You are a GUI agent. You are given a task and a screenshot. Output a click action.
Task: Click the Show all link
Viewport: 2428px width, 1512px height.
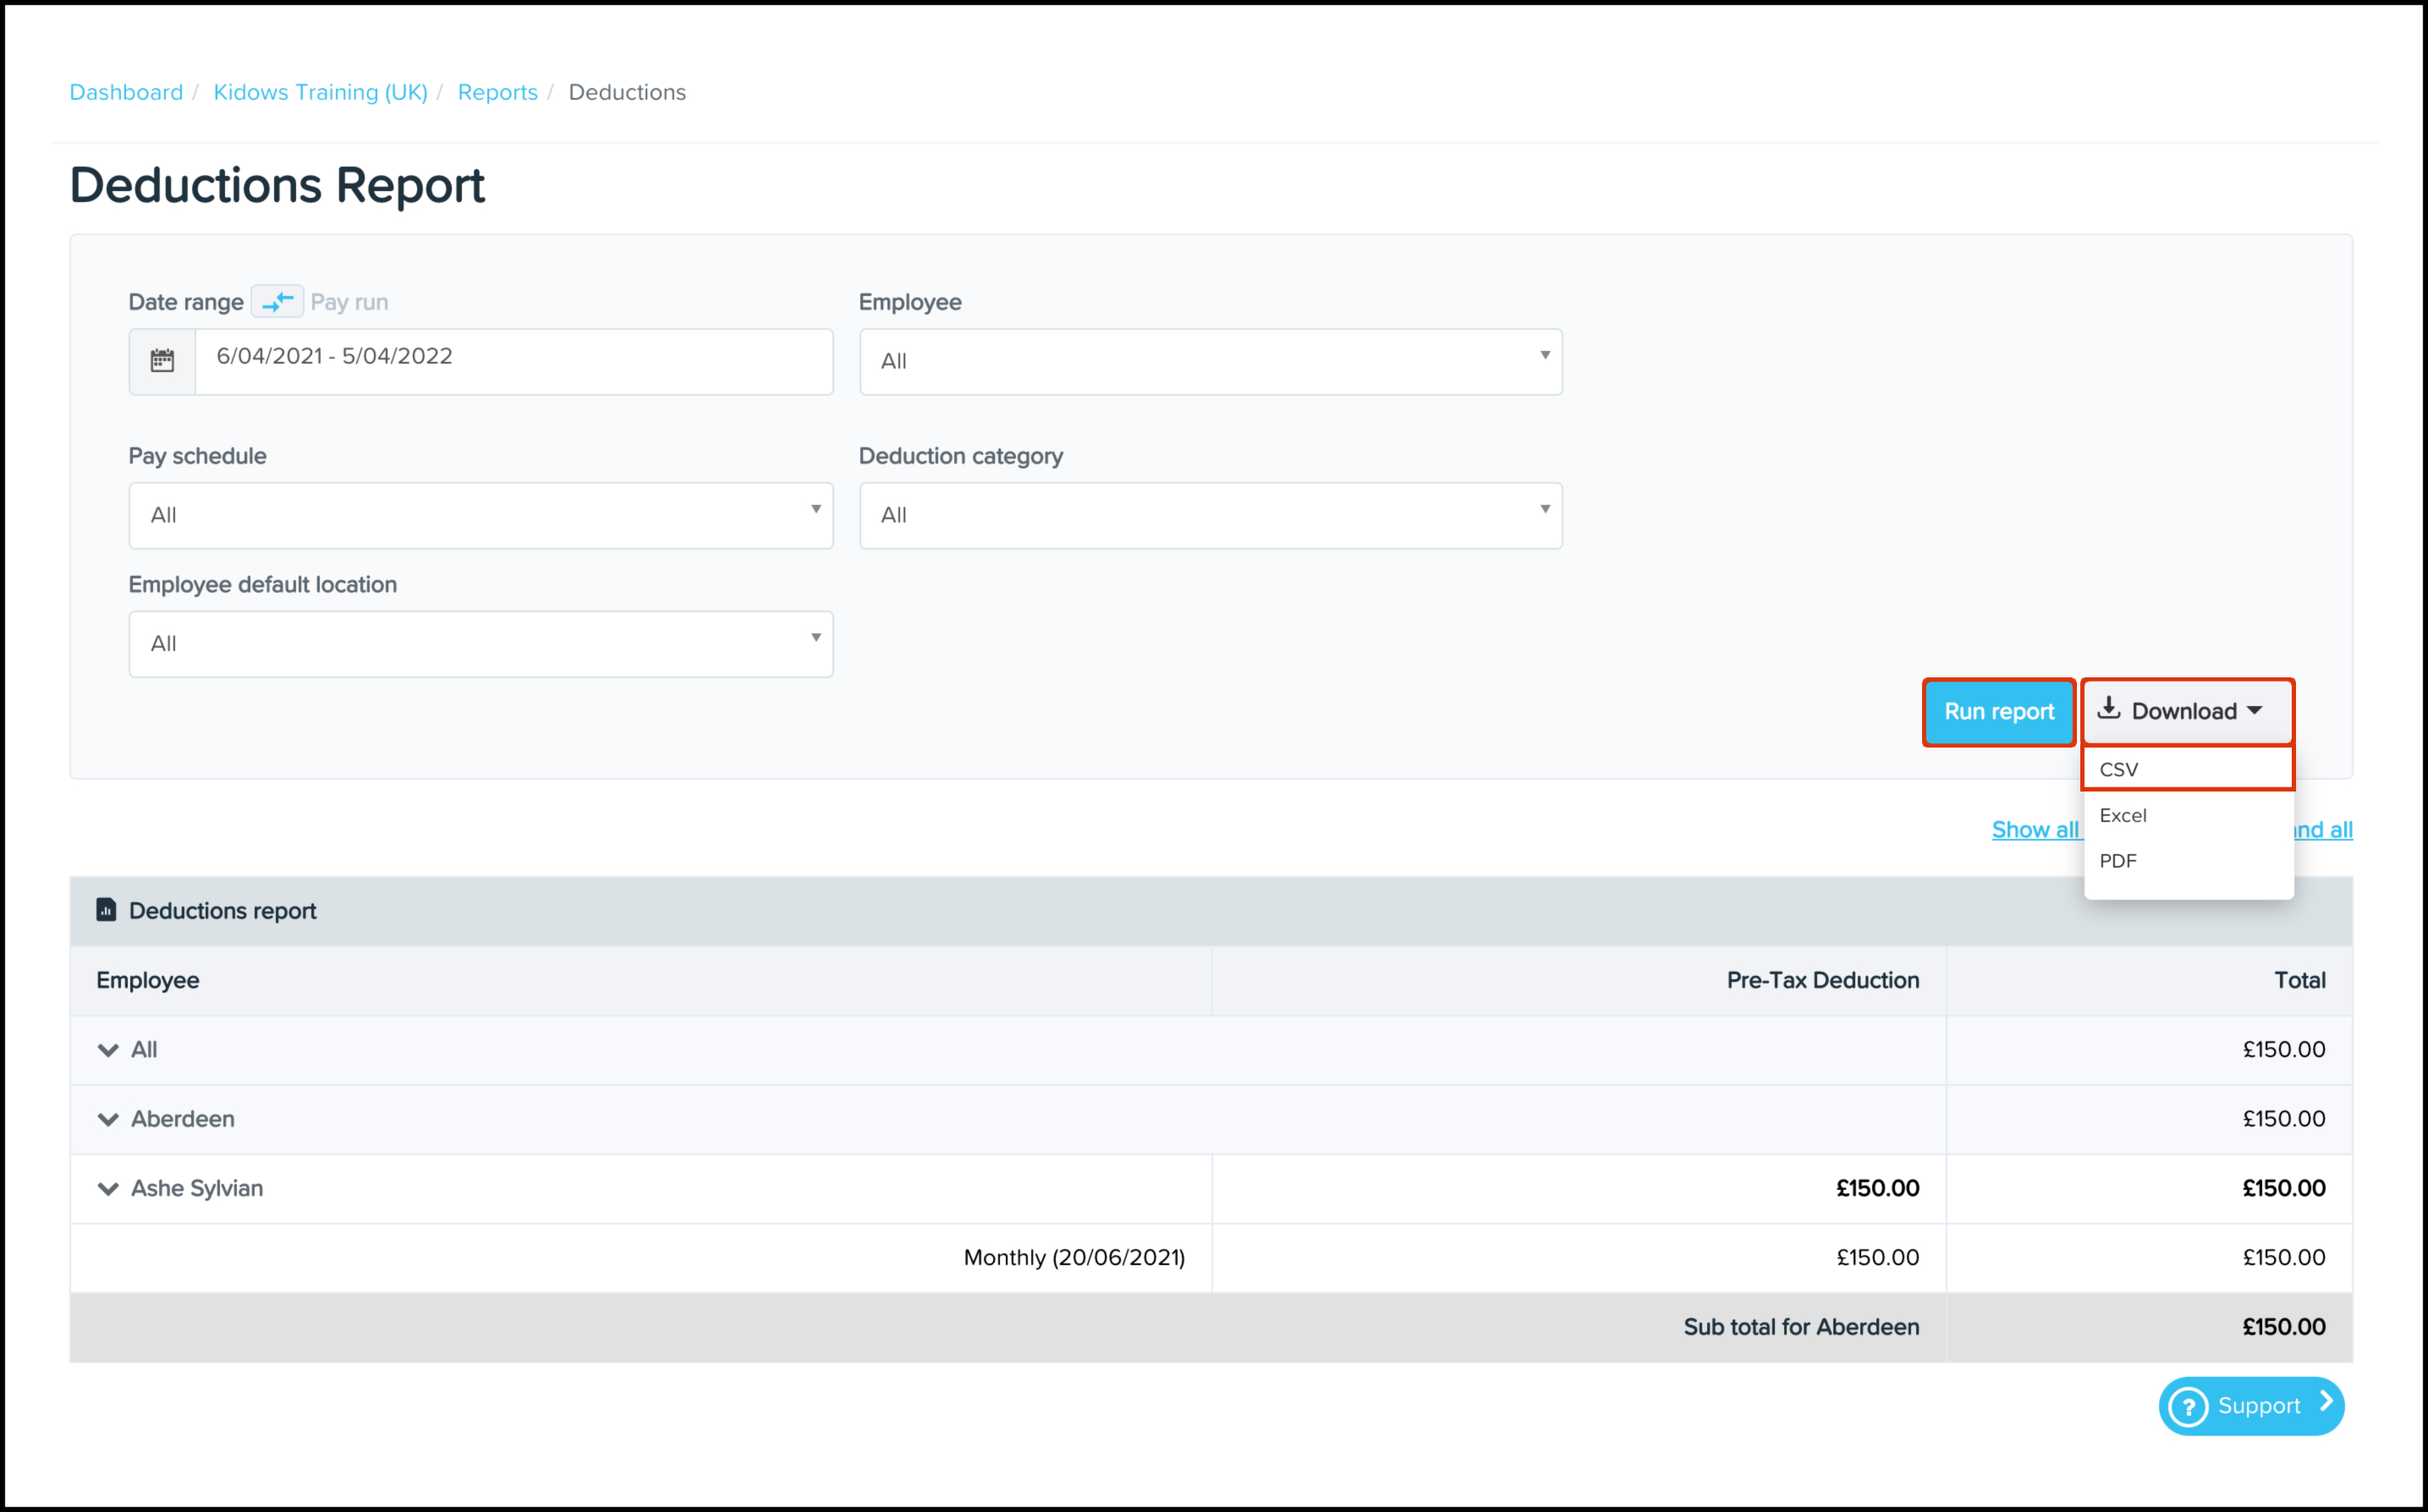(2034, 829)
